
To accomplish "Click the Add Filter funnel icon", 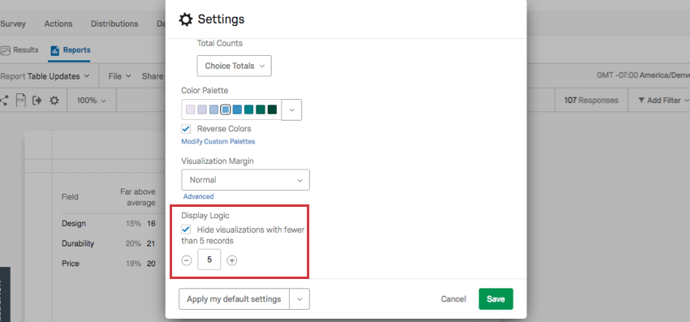I will point(641,101).
